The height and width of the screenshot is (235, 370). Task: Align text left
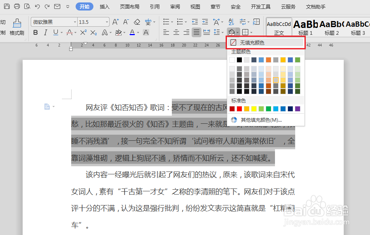(166, 32)
